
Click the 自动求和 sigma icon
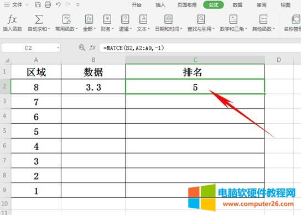pyautogui.click(x=39, y=19)
